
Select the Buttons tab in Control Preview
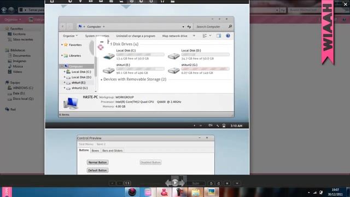click(x=84, y=150)
